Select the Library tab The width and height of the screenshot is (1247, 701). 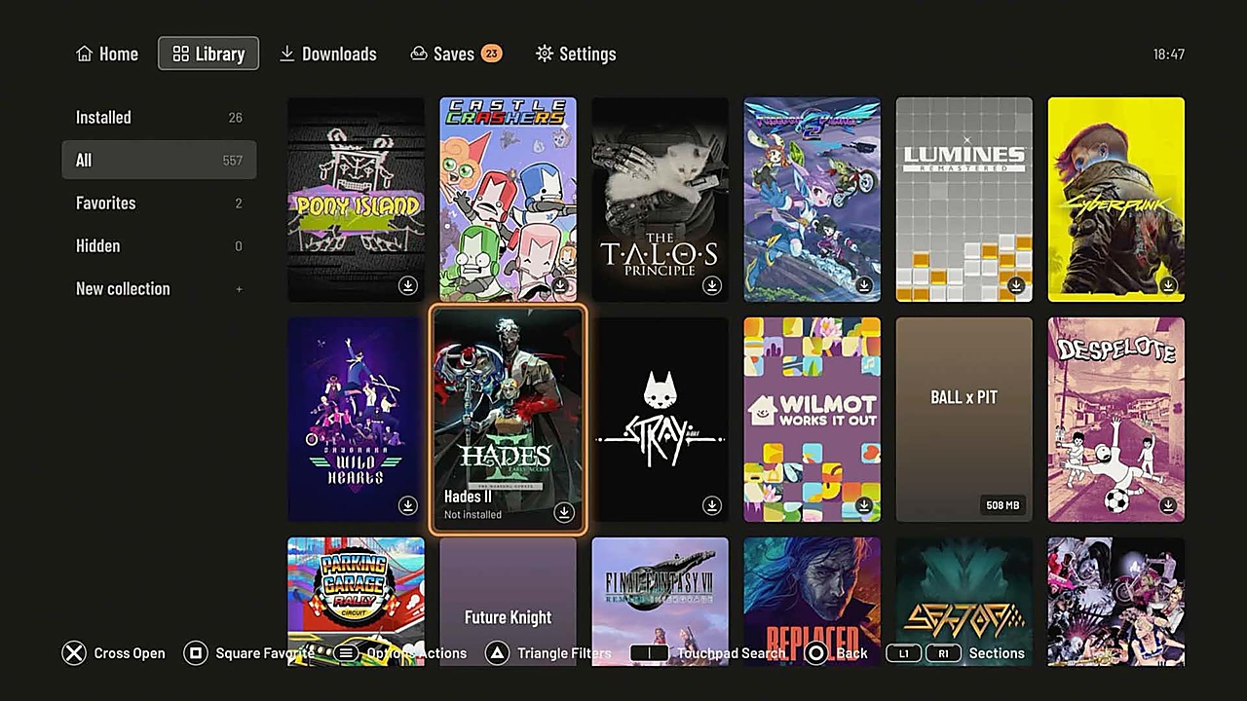tap(208, 54)
